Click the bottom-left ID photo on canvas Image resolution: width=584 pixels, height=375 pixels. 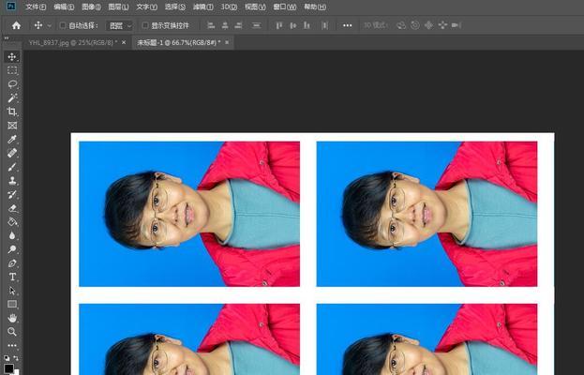tap(189, 339)
